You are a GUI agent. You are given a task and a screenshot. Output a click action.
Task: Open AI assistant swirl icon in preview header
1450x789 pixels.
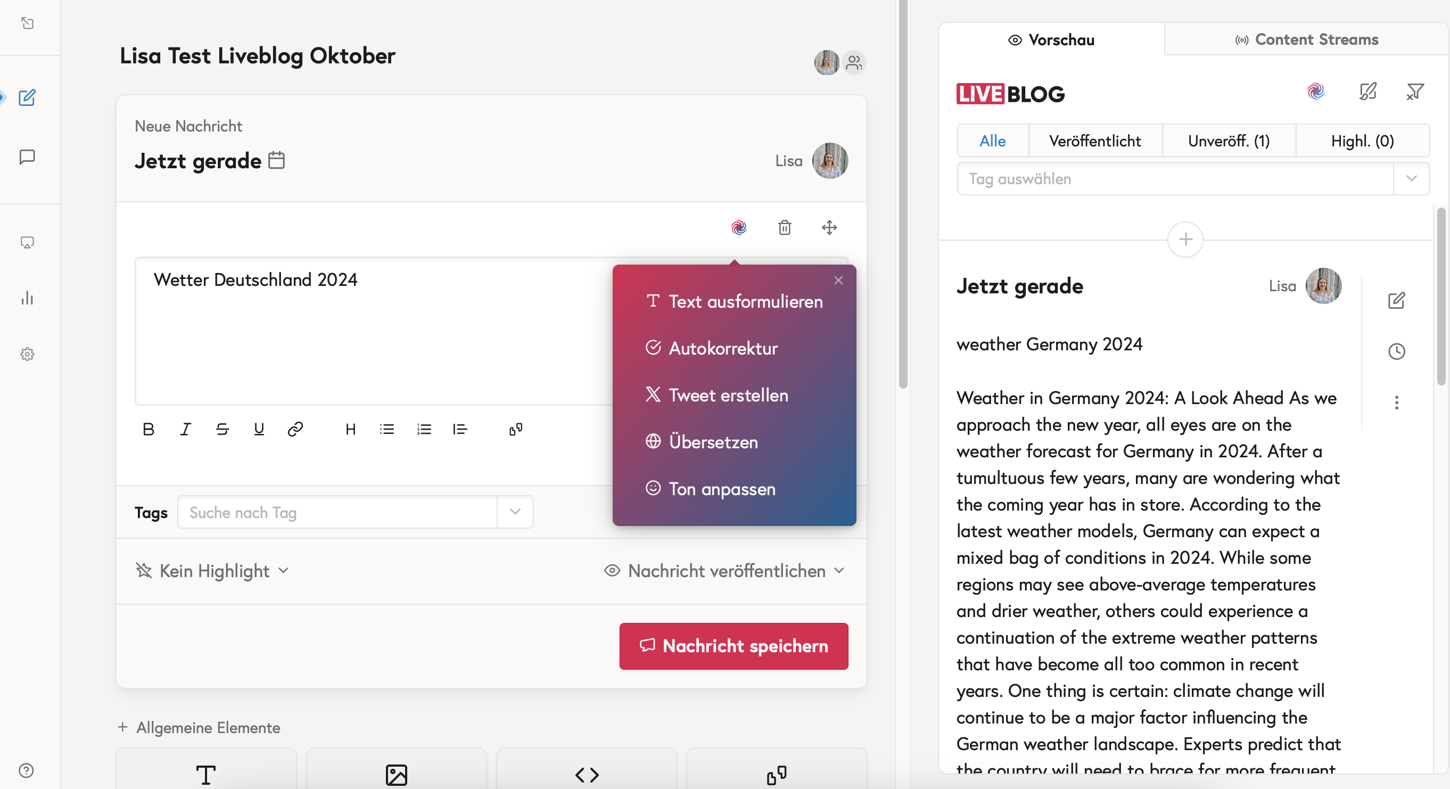pos(1315,91)
